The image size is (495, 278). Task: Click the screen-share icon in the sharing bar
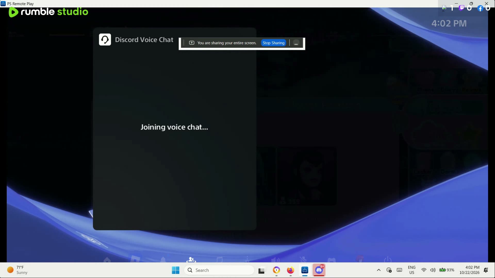pyautogui.click(x=192, y=43)
